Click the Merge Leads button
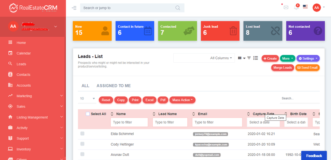This screenshot has height=160, width=331. coord(283,68)
